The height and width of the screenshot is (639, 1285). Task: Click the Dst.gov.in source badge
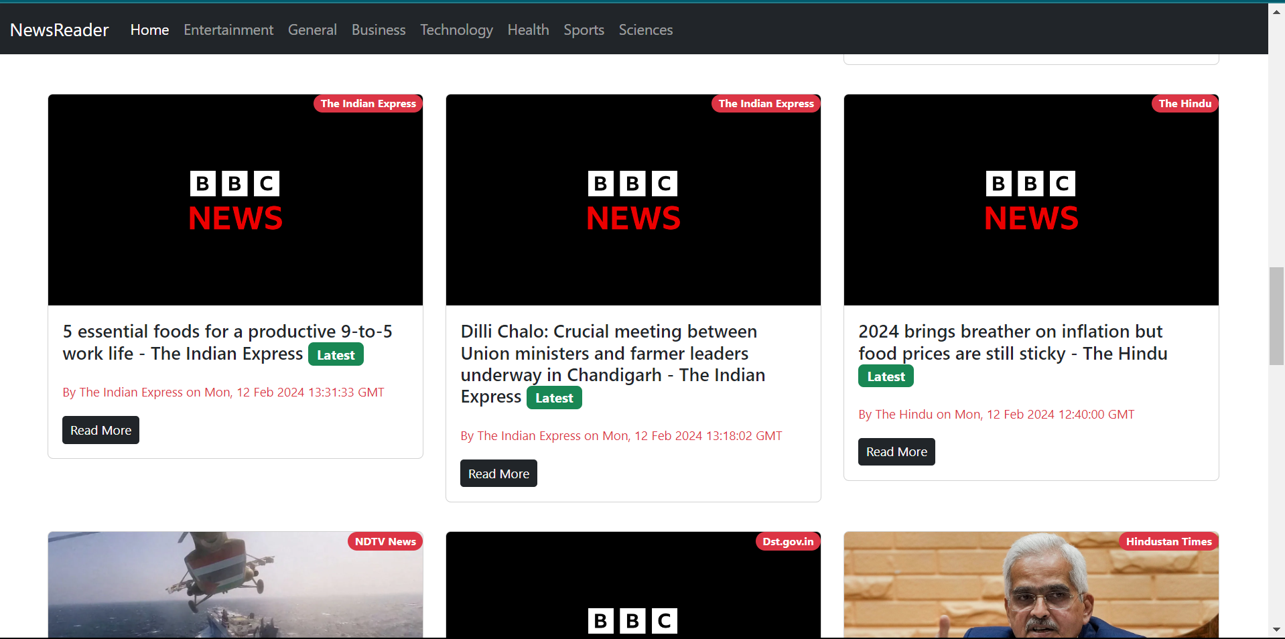click(x=787, y=541)
